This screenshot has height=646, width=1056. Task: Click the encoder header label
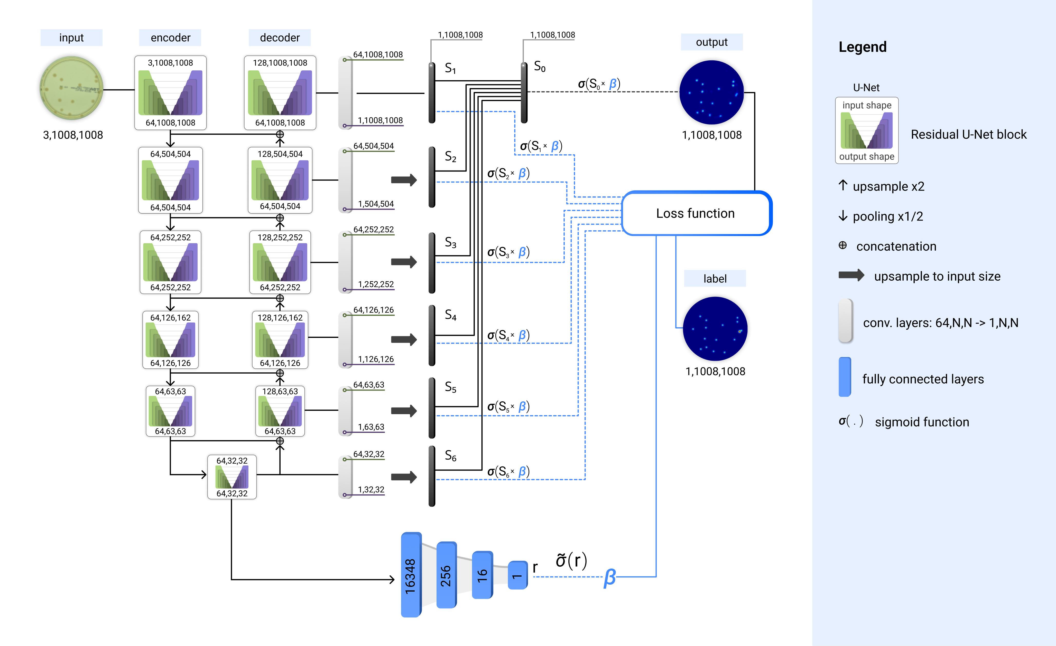(x=170, y=38)
